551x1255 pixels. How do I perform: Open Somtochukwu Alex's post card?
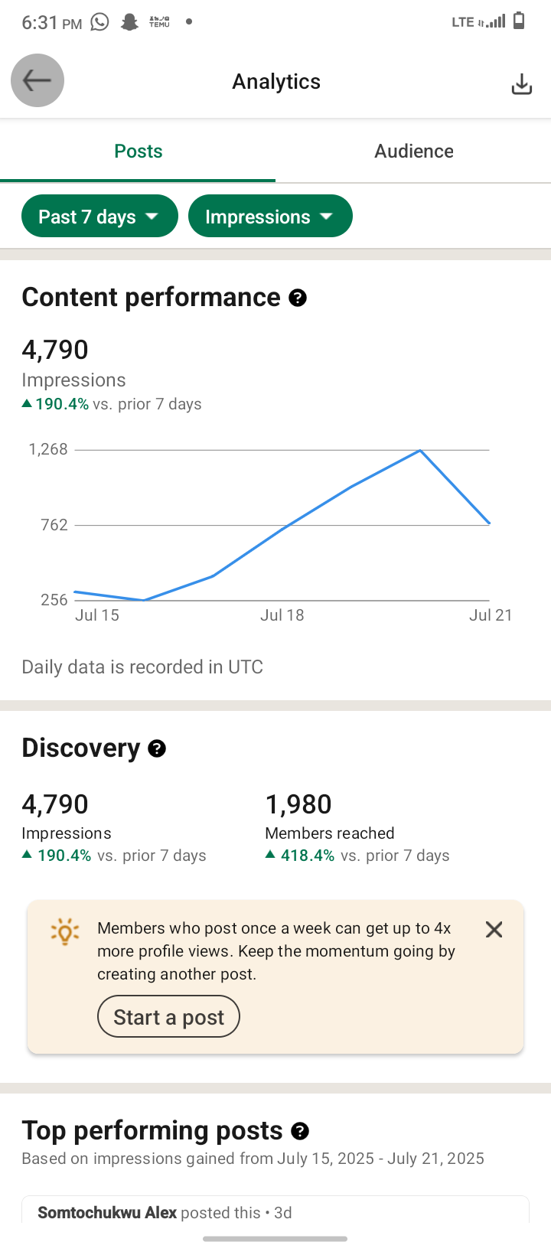coord(275,1212)
